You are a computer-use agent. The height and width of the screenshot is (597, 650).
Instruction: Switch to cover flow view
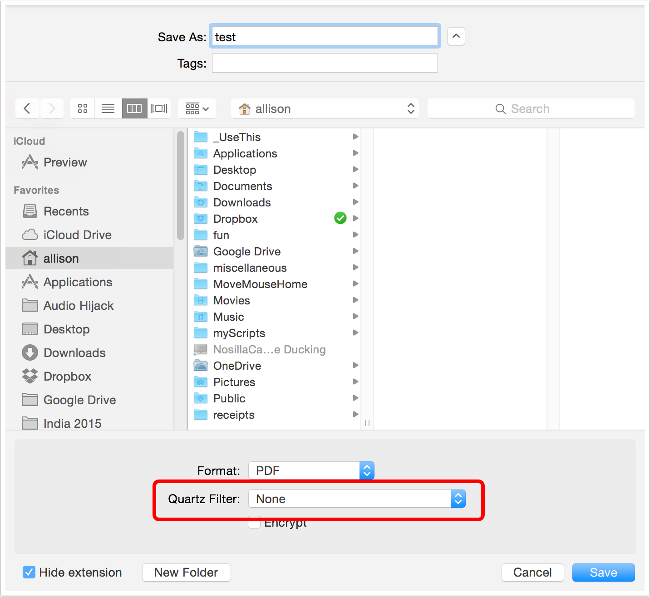click(159, 108)
